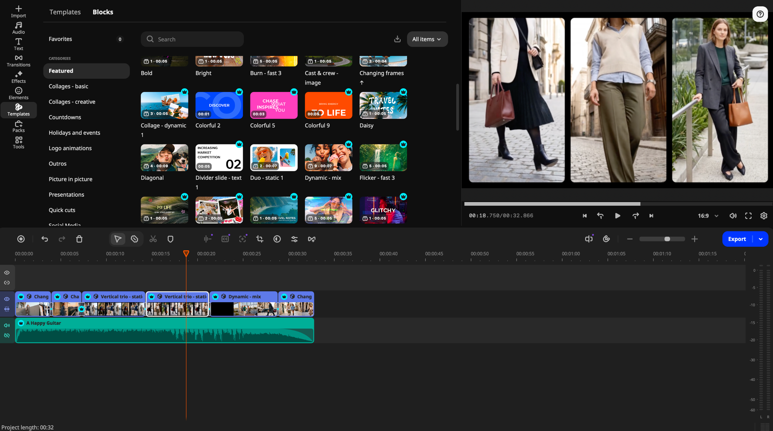Screen dimensions: 773x431
Task: Select the Countdowns category
Action: point(86,117)
